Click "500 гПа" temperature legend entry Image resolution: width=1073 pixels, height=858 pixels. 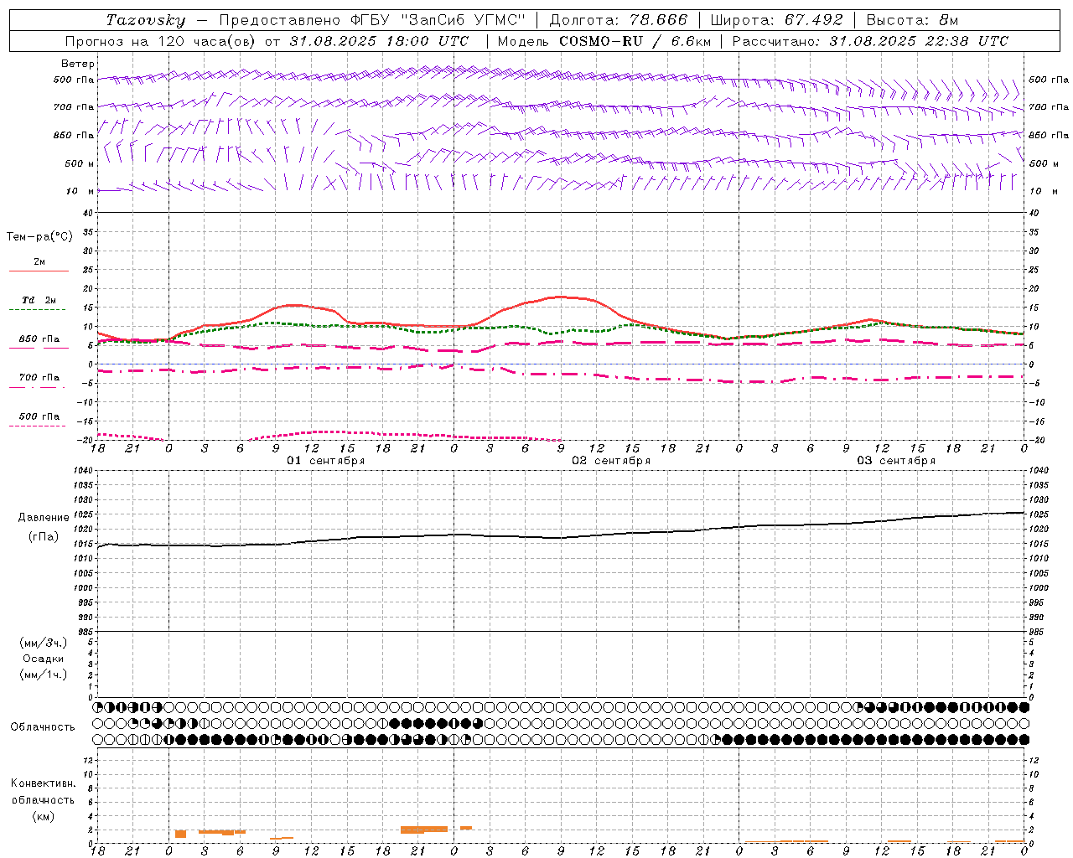[x=39, y=416]
